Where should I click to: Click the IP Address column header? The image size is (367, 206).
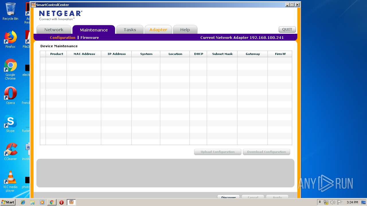[116, 54]
